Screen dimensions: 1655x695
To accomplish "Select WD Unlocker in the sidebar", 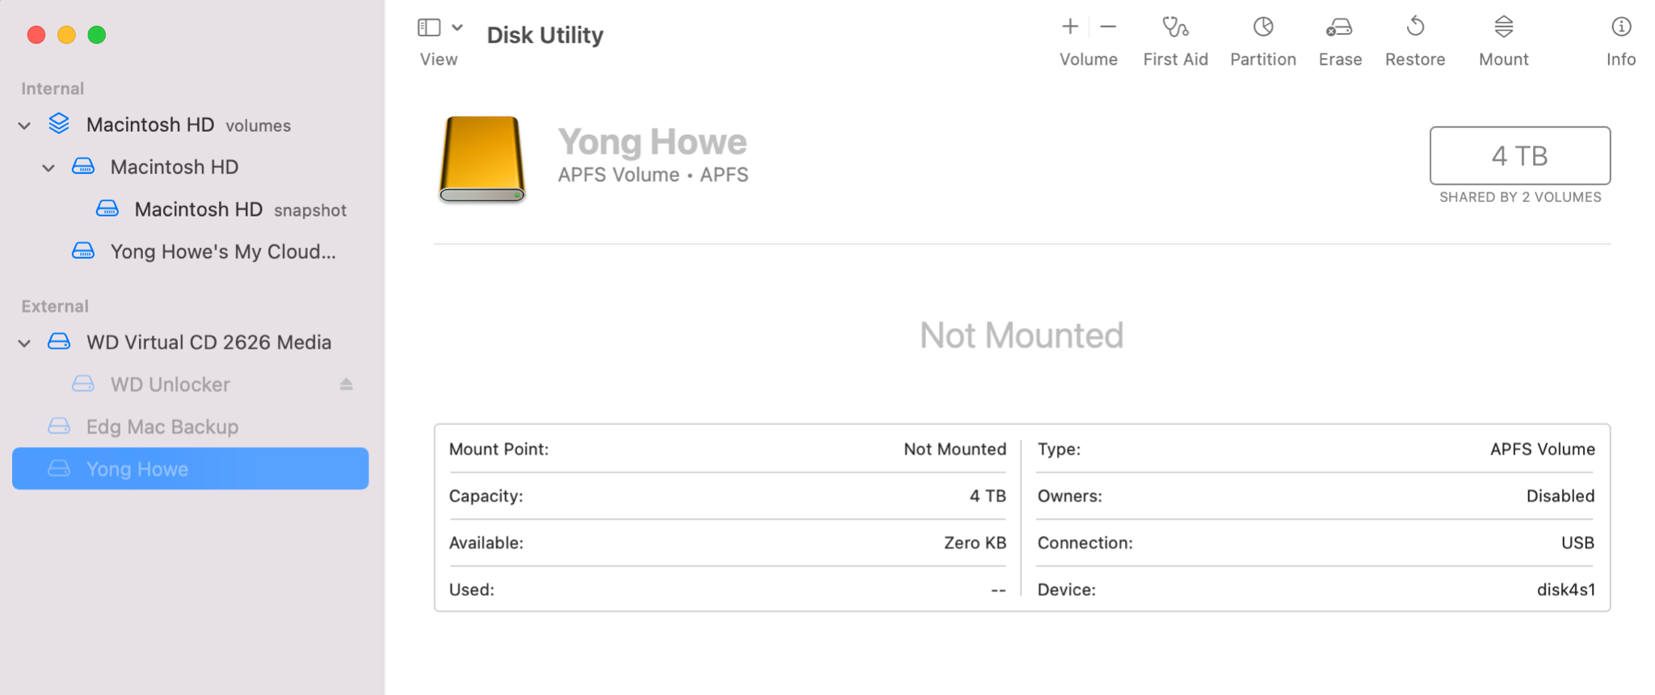I will pos(170,385).
